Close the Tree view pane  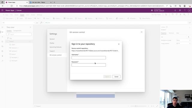(31, 27)
